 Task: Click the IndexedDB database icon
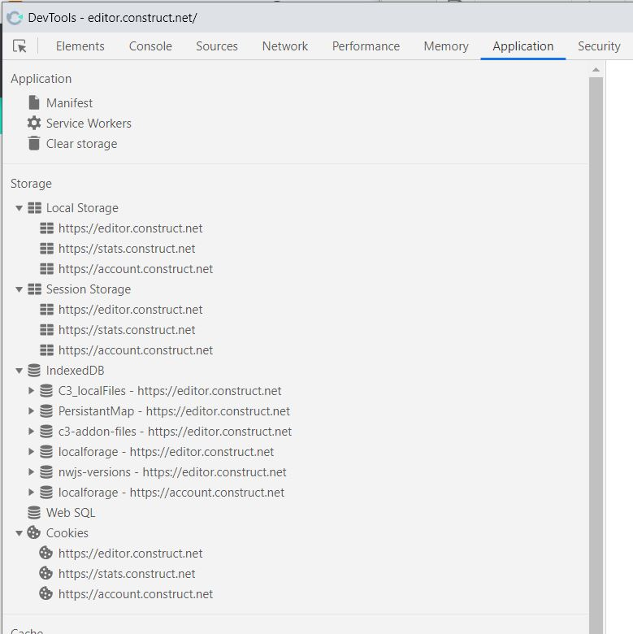(34, 371)
